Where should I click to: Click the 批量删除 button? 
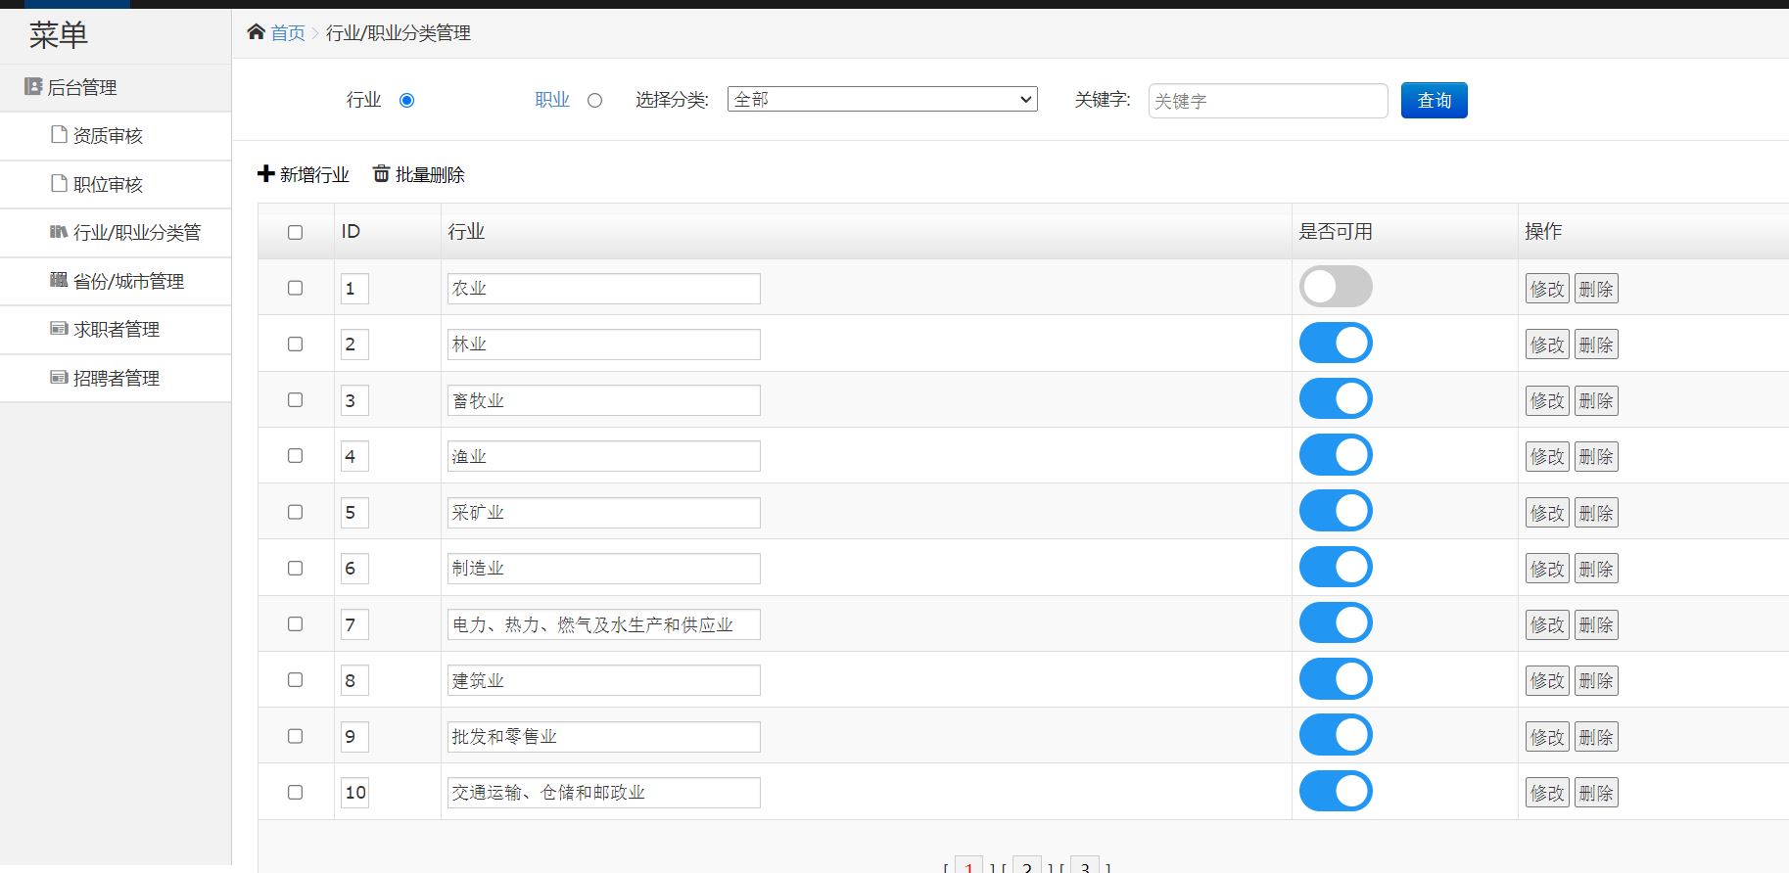pyautogui.click(x=419, y=174)
